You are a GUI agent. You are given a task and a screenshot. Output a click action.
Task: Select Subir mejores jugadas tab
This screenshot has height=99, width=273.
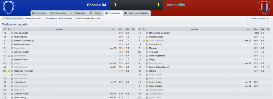point(137,13)
